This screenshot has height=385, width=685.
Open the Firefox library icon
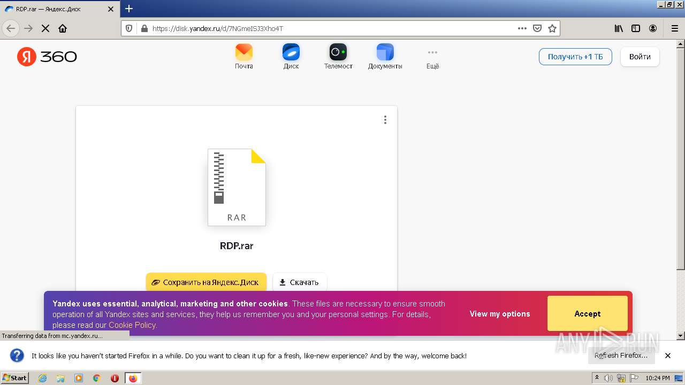(619, 28)
